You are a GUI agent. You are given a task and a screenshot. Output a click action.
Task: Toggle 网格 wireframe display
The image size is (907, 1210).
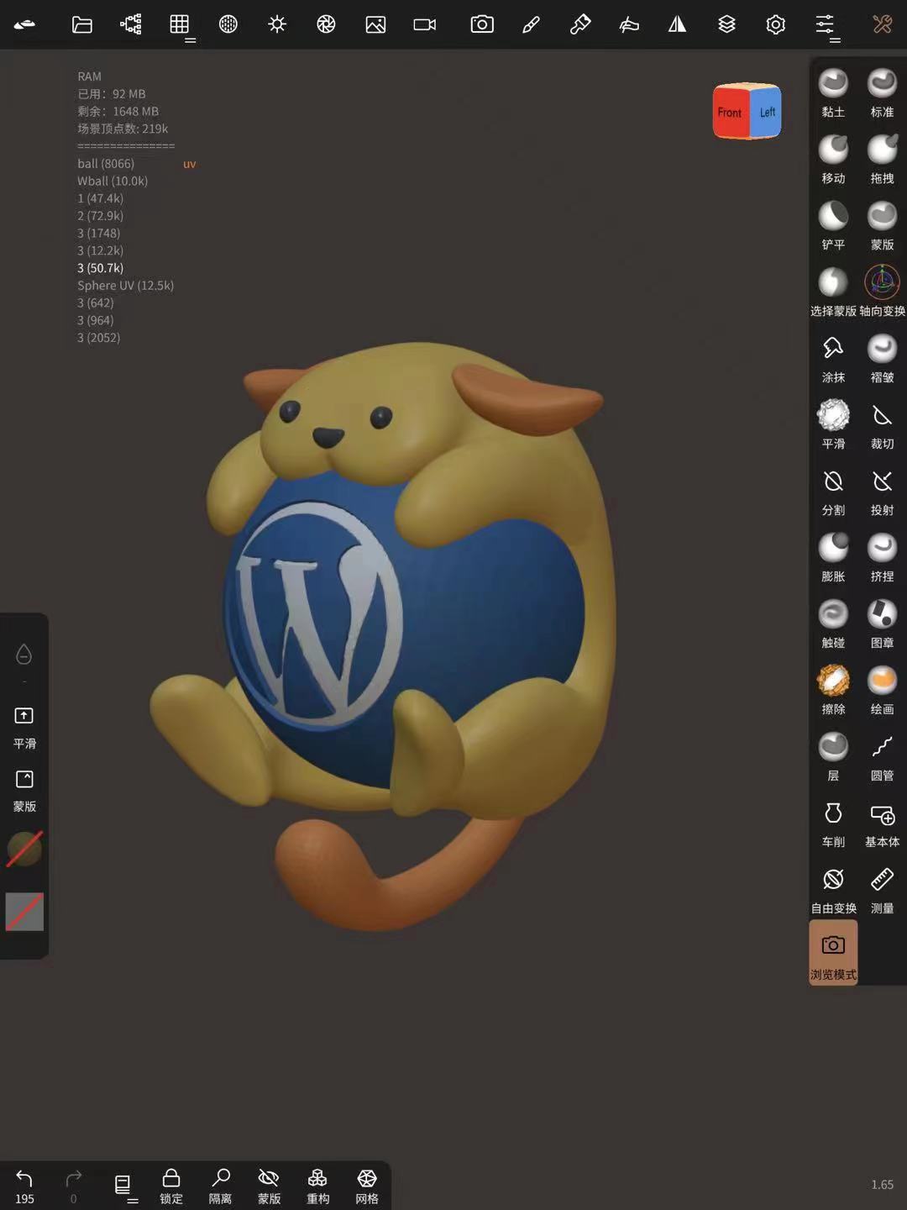tap(367, 1185)
